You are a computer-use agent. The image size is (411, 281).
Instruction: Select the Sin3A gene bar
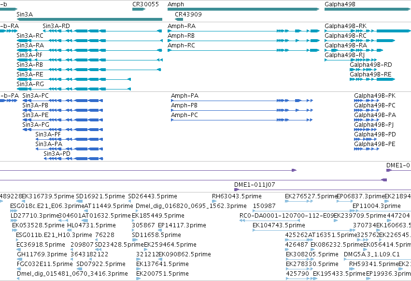click(x=89, y=19)
